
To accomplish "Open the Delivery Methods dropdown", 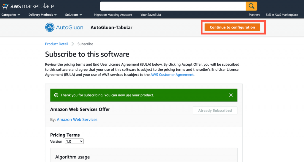I will pos(42,15).
